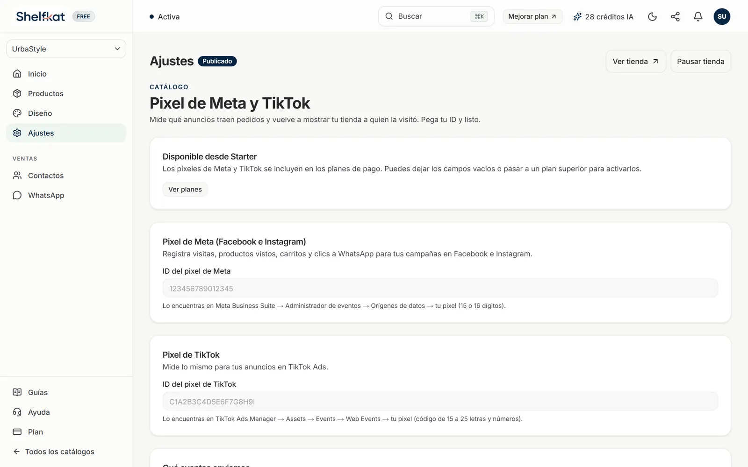The width and height of the screenshot is (748, 467).
Task: Click the 28 créditos IA label
Action: 609,17
